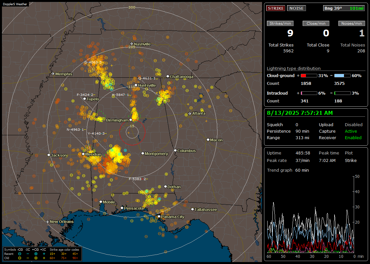Click the green negative intracloud percentage bar
Viewport: 370px width, 264px height.
coord(342,93)
